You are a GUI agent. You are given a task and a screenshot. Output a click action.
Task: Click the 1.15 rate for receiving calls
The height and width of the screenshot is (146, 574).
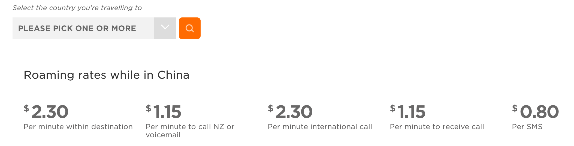411,112
